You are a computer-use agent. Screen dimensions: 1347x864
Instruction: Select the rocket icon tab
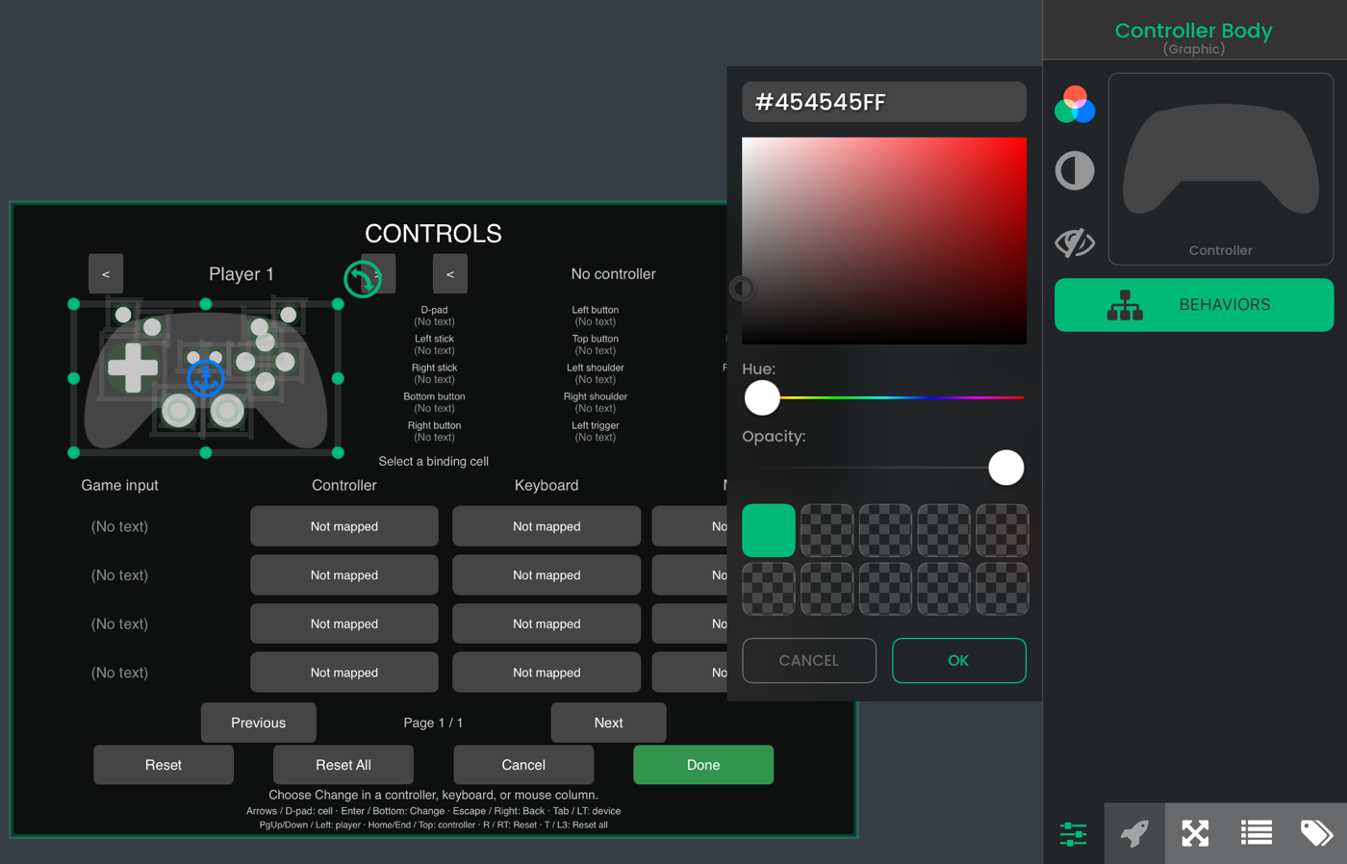click(1134, 833)
